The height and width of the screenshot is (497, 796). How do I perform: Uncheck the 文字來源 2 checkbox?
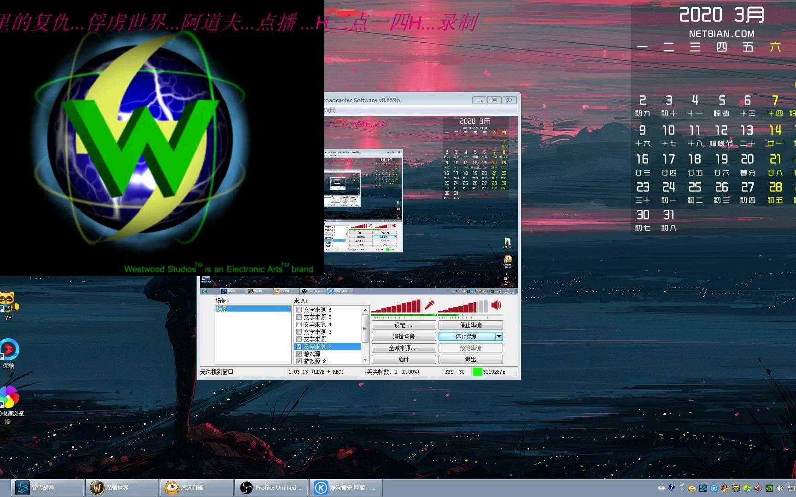[x=299, y=347]
